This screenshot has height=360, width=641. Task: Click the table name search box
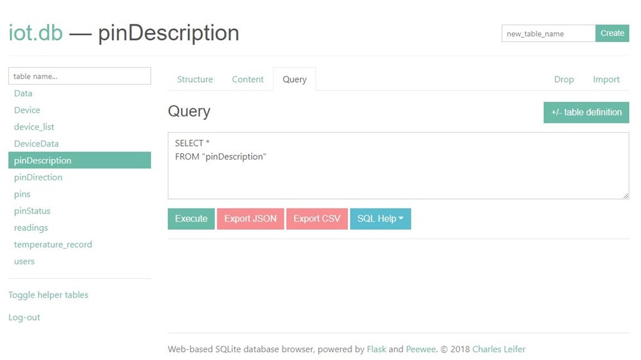pyautogui.click(x=79, y=76)
